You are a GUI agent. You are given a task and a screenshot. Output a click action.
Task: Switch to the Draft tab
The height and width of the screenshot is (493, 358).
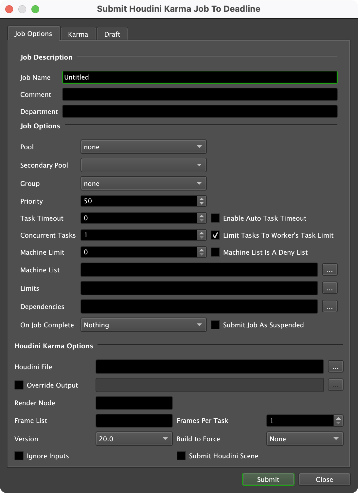tap(112, 34)
